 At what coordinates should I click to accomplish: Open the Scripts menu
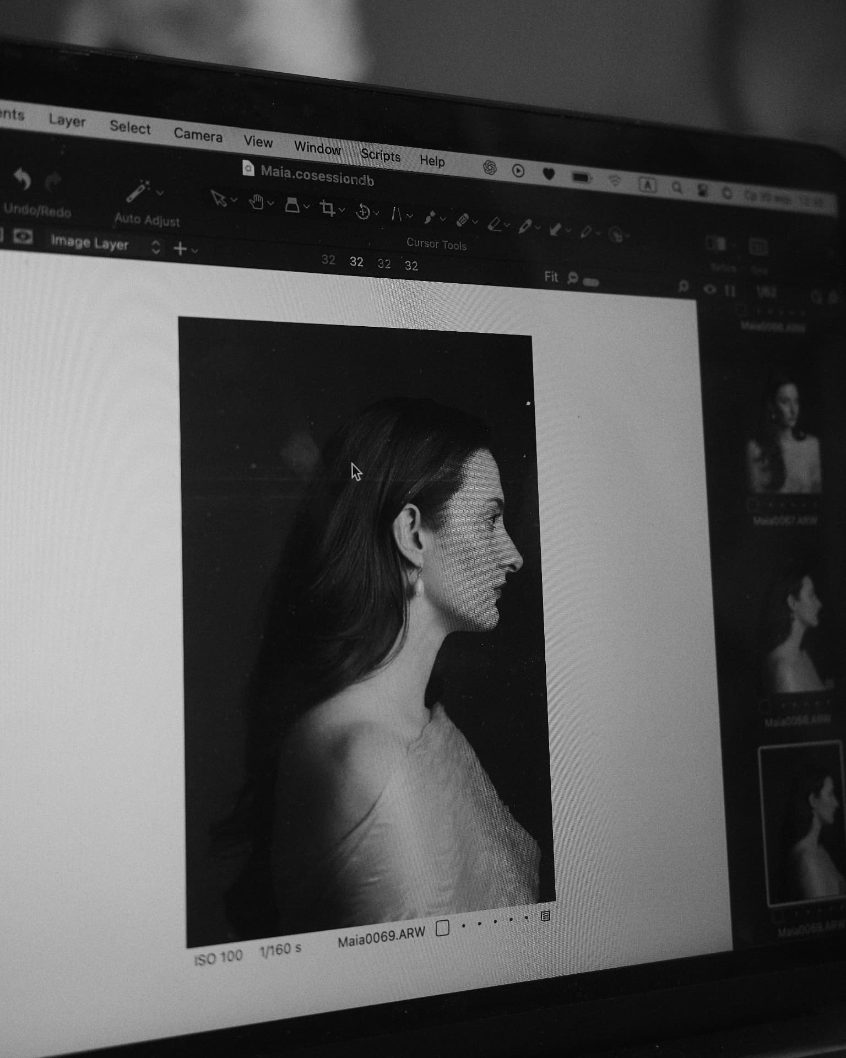[x=381, y=155]
